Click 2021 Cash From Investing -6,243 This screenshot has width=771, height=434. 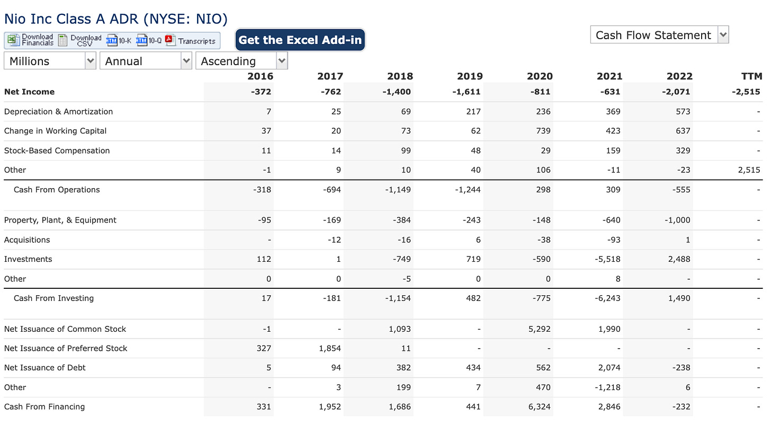tap(607, 298)
